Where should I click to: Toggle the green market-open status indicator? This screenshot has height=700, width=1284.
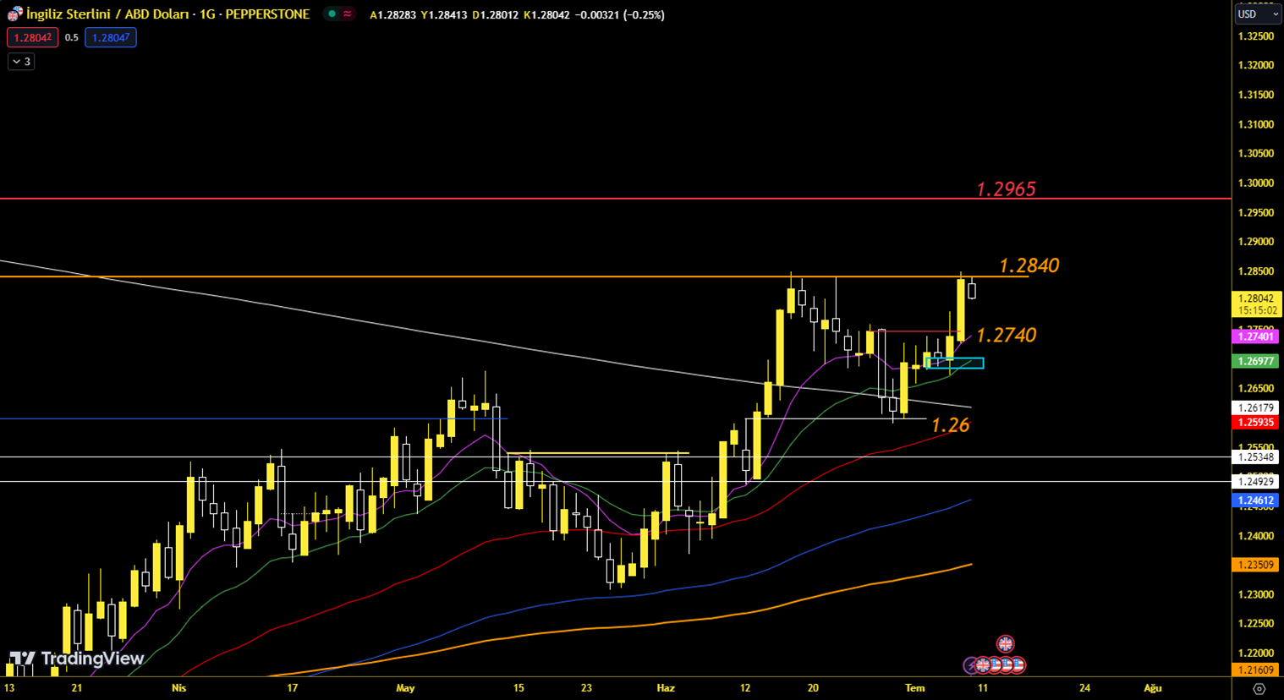click(x=332, y=14)
